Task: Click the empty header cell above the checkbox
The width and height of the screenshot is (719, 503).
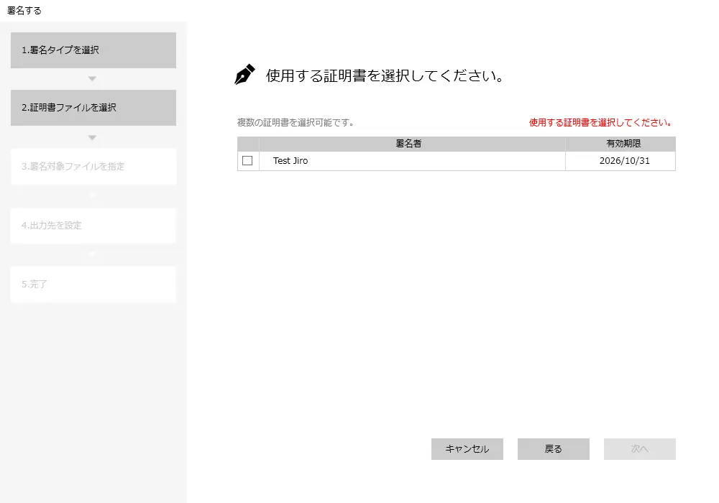Action: pyautogui.click(x=248, y=144)
